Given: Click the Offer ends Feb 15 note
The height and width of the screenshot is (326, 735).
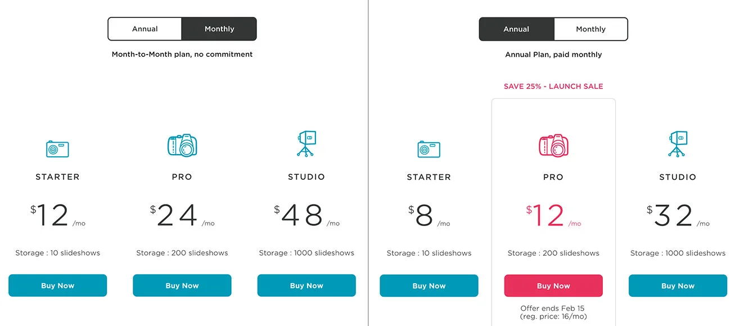Looking at the screenshot, I should (553, 309).
